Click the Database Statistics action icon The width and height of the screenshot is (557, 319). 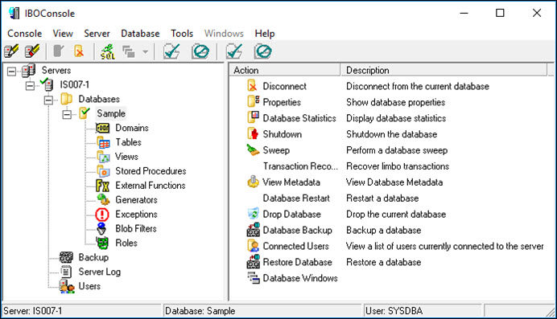click(253, 117)
